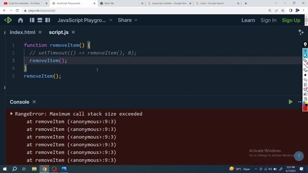Open the tab search chevron
This screenshot has height=173, width=308.
[276, 3]
